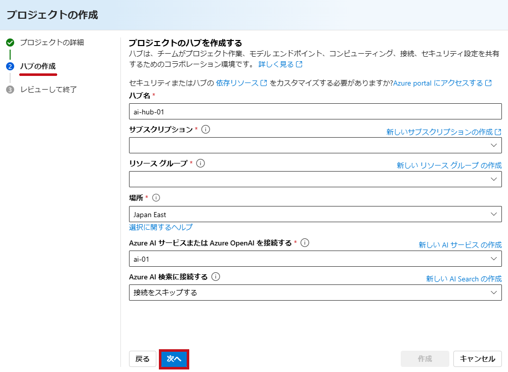Viewport: 508px width, 372px height.
Task: Open the 詳しく見る link
Action: 280,64
